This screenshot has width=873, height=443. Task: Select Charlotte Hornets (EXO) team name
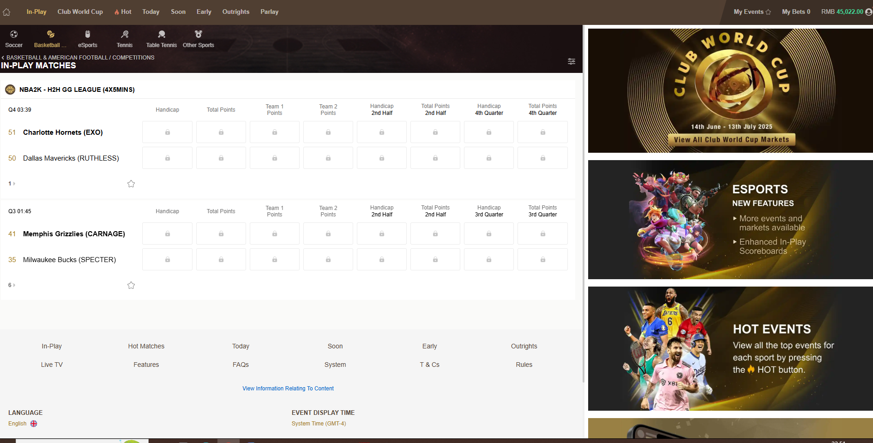coord(63,132)
